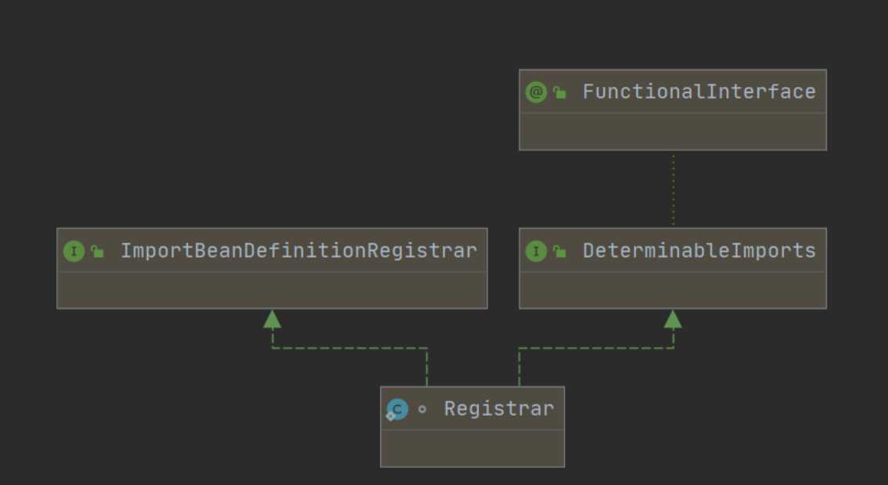
Task: Click the public lock icon beside FunctionalInterface
Action: pyautogui.click(x=559, y=93)
